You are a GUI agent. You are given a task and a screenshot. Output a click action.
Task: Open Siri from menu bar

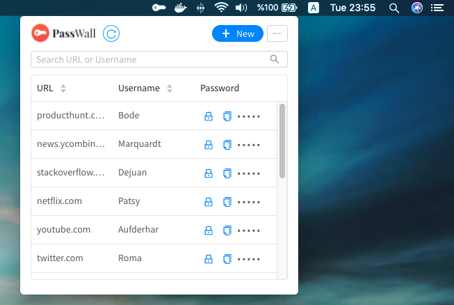coord(417,8)
